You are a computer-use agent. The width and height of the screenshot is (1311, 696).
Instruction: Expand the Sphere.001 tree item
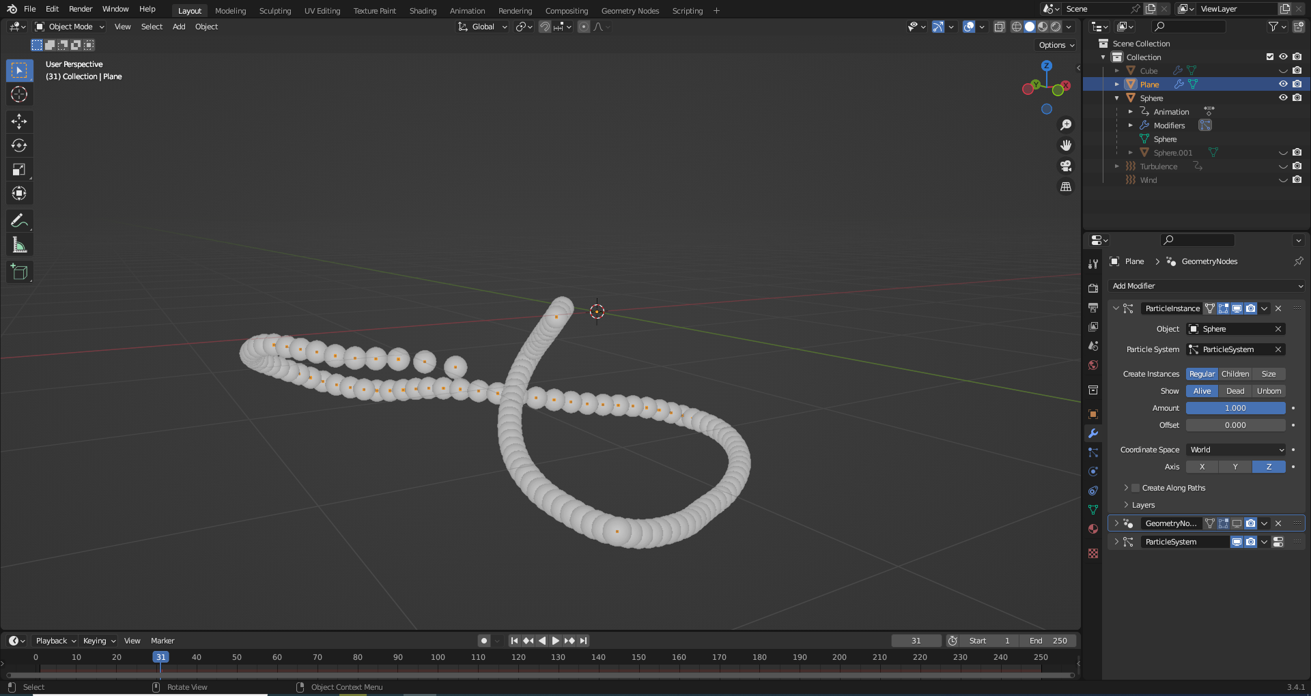1131,152
